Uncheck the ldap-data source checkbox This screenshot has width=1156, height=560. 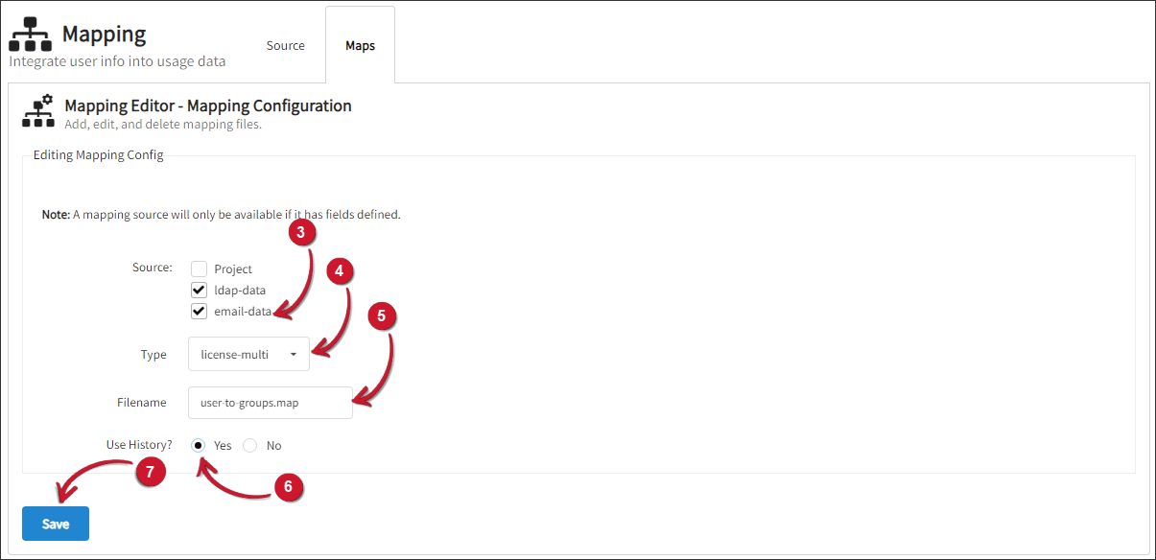[x=200, y=291]
